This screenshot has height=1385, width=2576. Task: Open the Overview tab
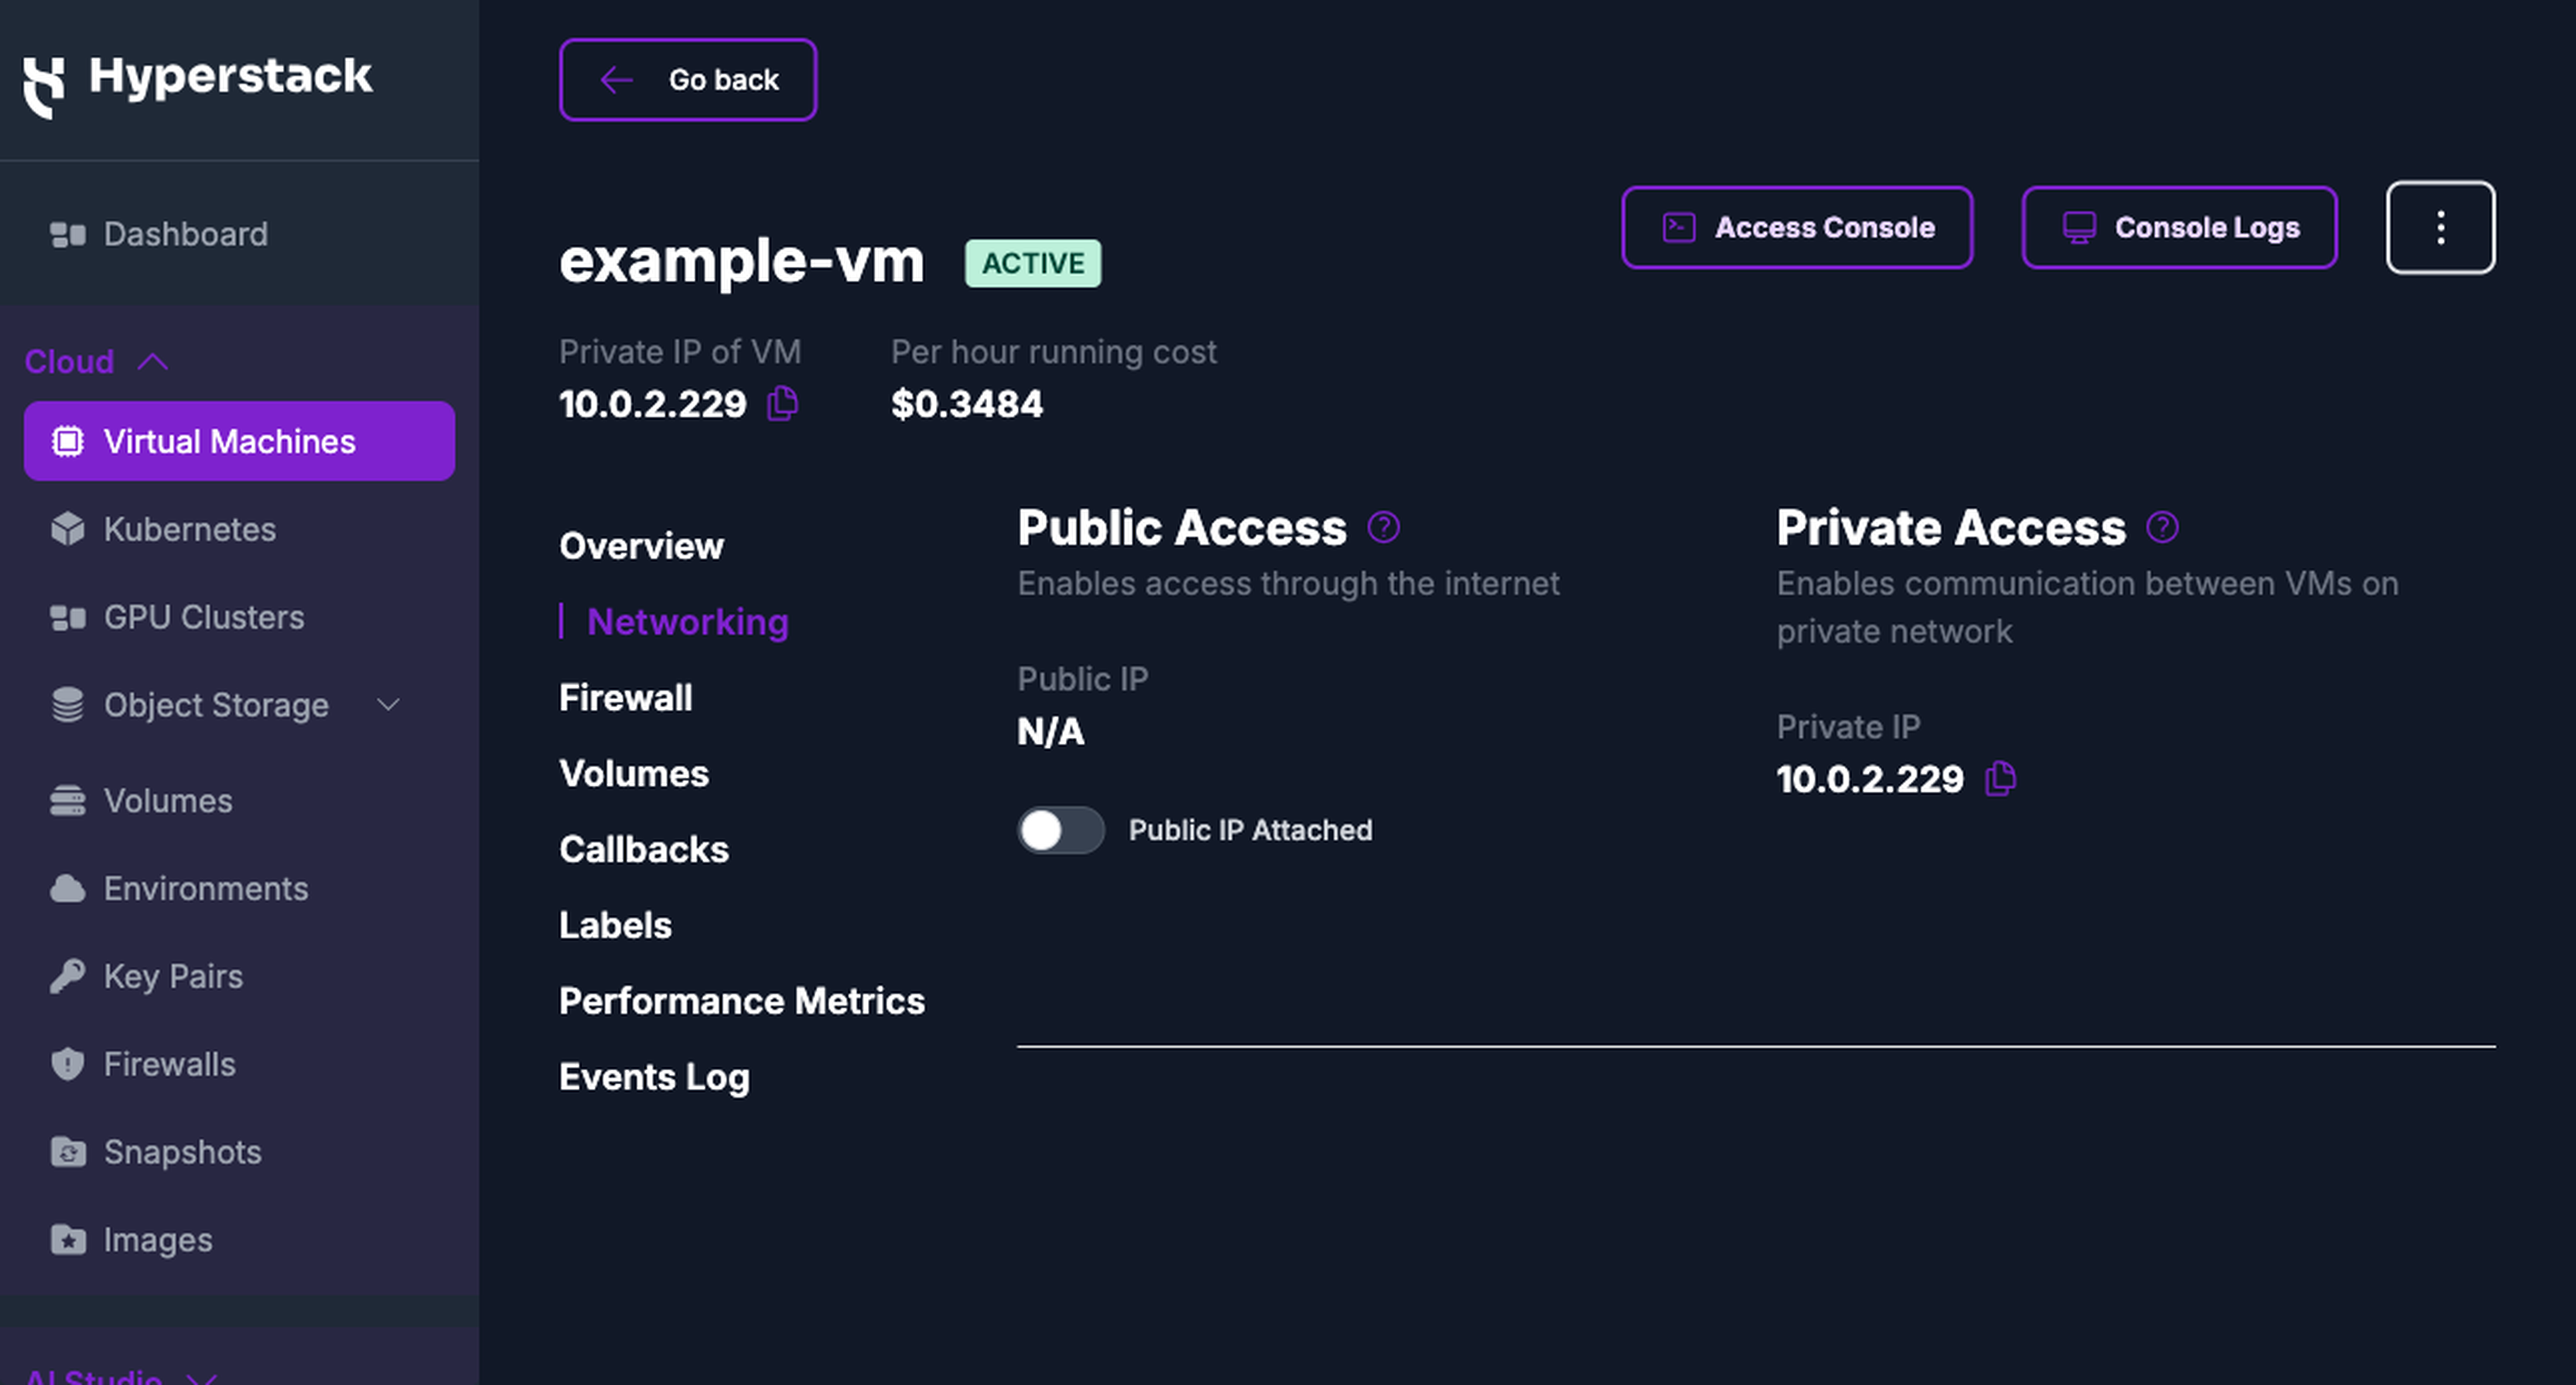[x=641, y=546]
